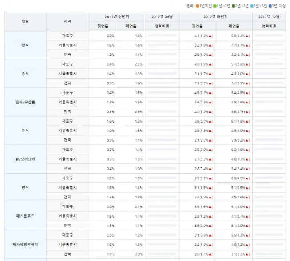Select the 지역 column header
Image resolution: width=290 pixels, height=261 pixels.
coord(68,21)
